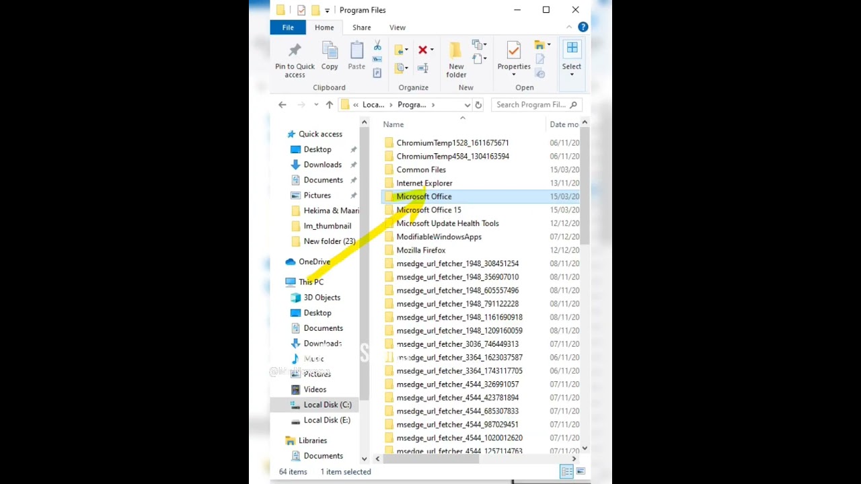Screen dimensions: 861x484
Task: Click the Cut scissors icon
Action: tap(377, 45)
